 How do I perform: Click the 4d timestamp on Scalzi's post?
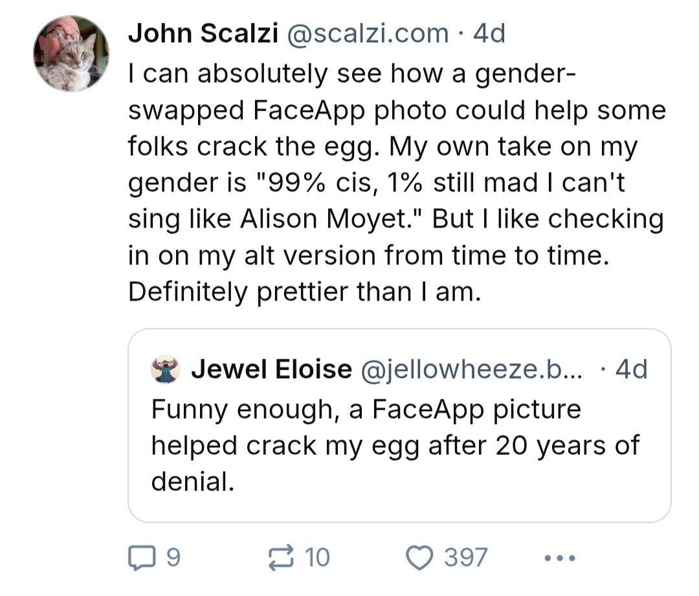pos(489,34)
